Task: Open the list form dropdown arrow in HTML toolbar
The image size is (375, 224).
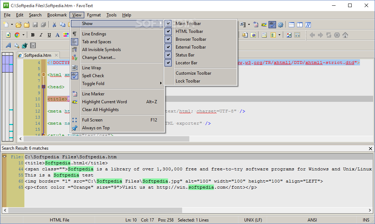Action: [x=279, y=35]
